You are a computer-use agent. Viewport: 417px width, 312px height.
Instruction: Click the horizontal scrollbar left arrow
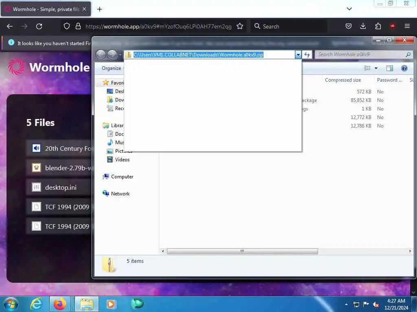163,251
